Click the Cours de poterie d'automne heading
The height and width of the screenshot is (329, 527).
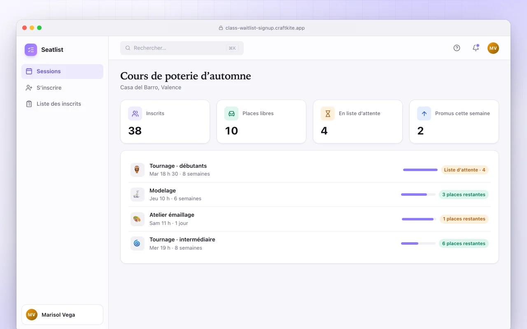coord(186,76)
